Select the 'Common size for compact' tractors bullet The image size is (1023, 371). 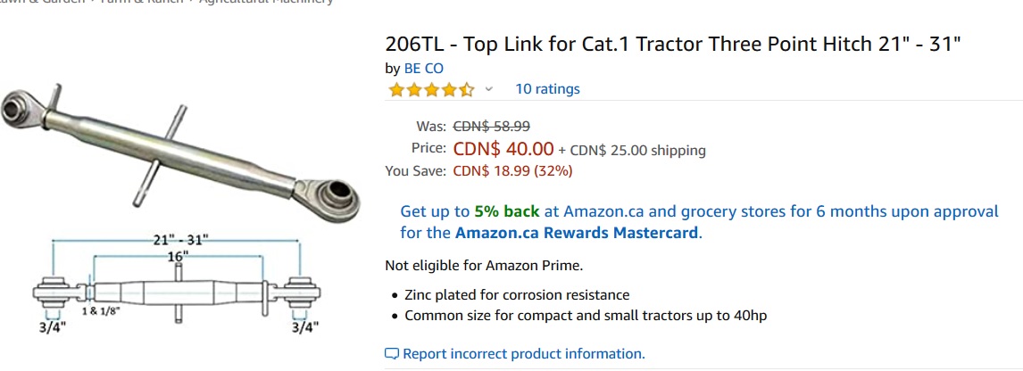click(x=586, y=315)
